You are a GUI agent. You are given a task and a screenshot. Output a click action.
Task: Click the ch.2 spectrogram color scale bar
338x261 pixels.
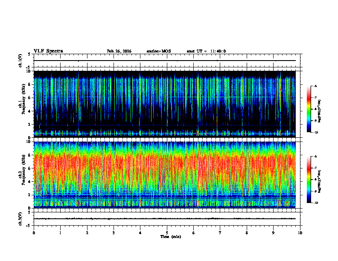click(309, 180)
